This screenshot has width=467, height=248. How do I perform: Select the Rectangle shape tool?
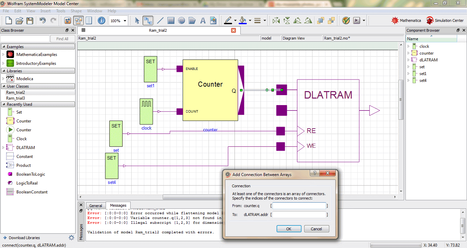(171, 20)
